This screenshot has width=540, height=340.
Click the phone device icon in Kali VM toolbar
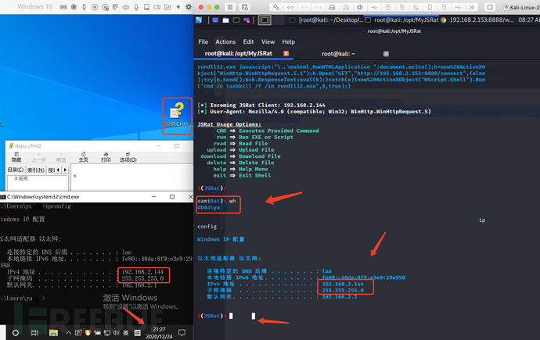[x=430, y=7]
